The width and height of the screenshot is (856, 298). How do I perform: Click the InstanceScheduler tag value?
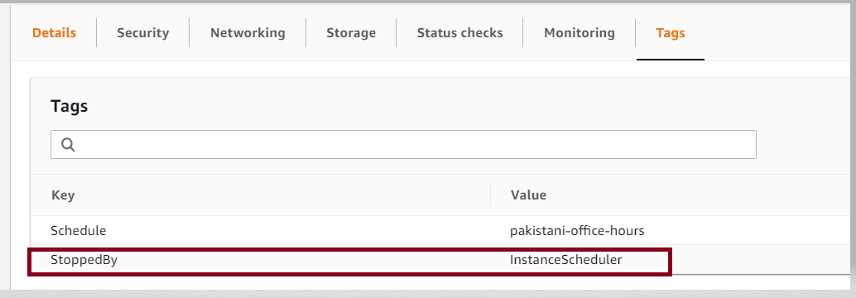pyautogui.click(x=565, y=261)
